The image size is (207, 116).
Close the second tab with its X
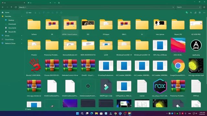[x=50, y=3]
